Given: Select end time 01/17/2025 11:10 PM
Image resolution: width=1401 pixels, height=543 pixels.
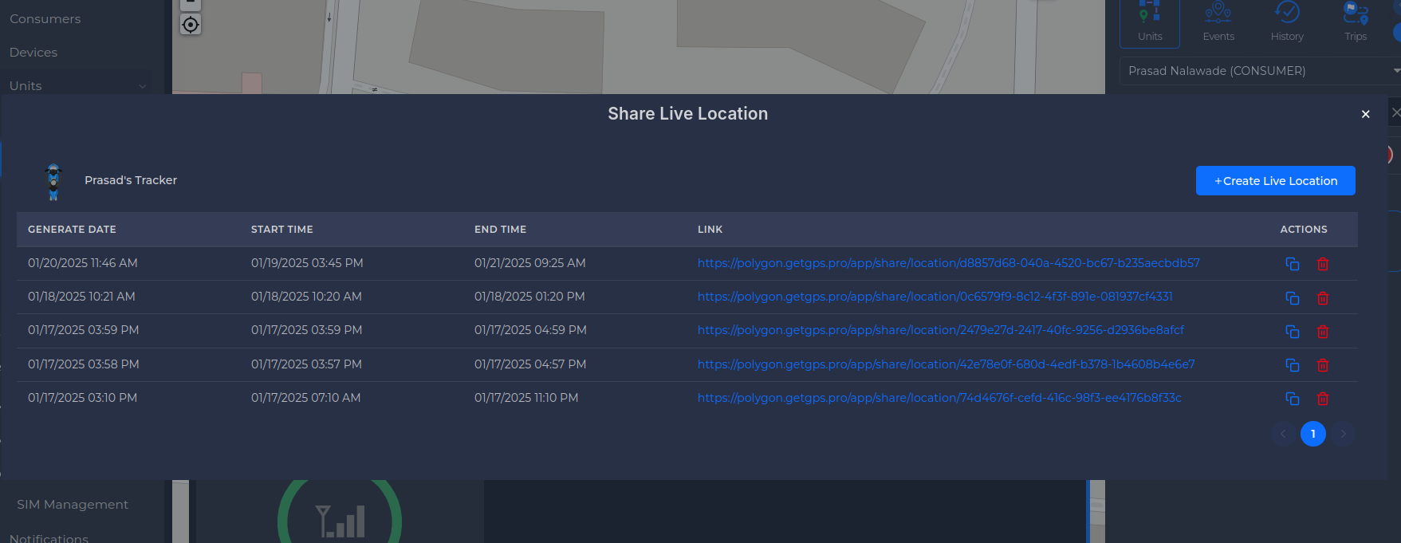Looking at the screenshot, I should pos(526,398).
